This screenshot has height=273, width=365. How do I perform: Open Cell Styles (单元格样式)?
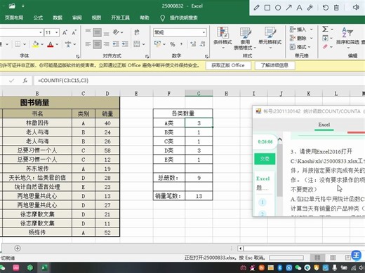coord(270,38)
